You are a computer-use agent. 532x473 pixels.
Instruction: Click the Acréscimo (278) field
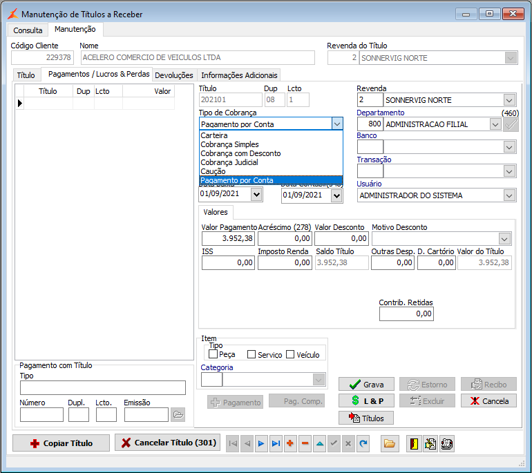click(285, 238)
